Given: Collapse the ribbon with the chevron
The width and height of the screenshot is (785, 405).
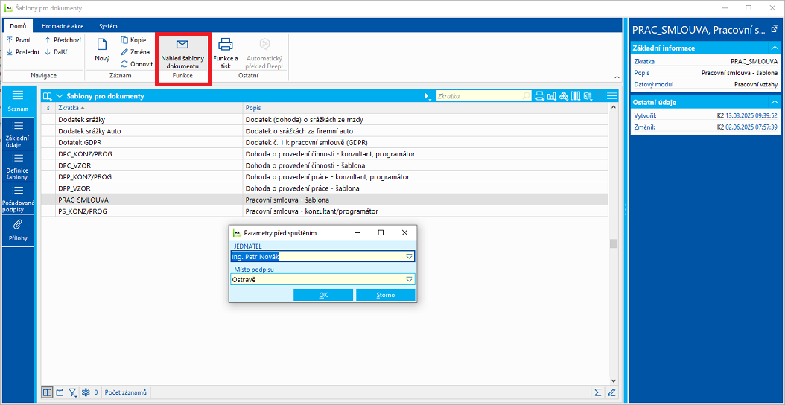Looking at the screenshot, I should click(x=616, y=77).
